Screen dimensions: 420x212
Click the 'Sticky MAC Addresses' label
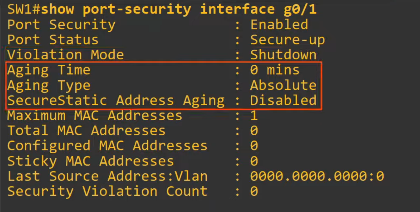90,161
